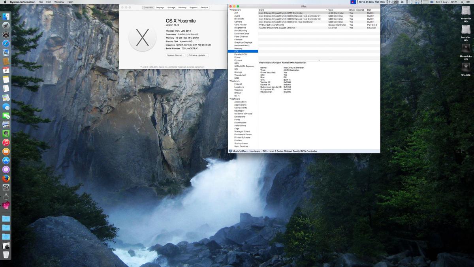The height and width of the screenshot is (267, 474).
Task: Open the File menu
Action: coord(41,2)
